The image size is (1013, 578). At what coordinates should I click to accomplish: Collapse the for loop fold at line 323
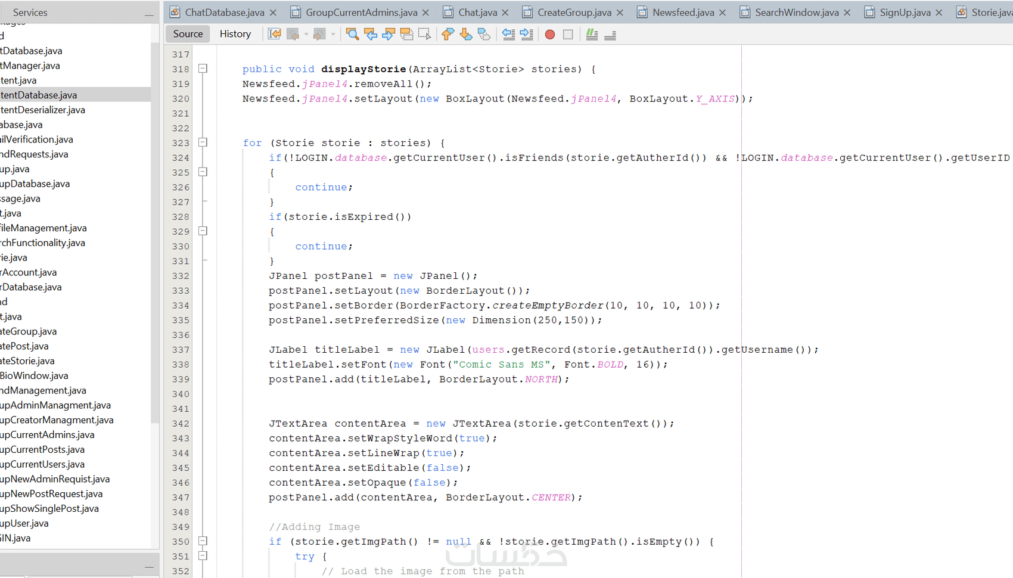203,142
